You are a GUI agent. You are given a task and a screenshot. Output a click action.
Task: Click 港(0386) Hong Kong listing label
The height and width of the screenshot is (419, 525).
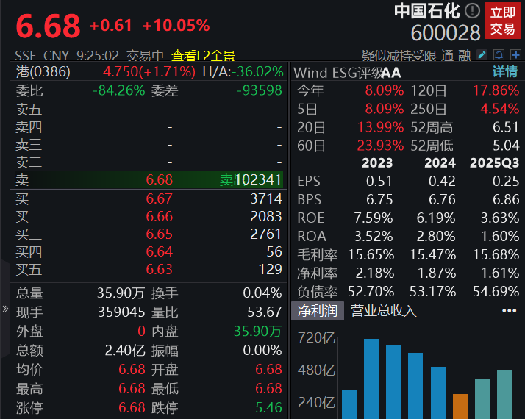[43, 71]
